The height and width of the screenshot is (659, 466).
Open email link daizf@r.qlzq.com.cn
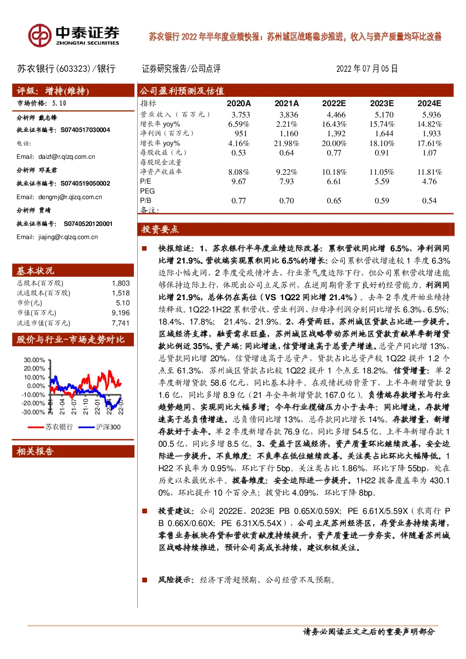pos(67,157)
